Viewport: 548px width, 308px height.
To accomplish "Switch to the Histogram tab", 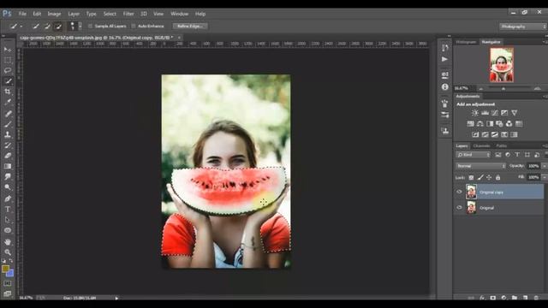I will pos(466,42).
